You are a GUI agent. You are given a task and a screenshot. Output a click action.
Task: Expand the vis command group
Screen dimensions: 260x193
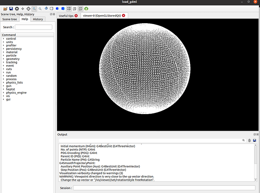3,96
